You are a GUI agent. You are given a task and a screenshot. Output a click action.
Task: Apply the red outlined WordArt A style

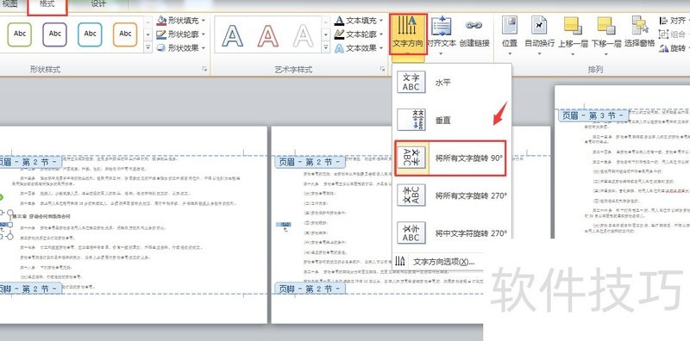point(268,35)
